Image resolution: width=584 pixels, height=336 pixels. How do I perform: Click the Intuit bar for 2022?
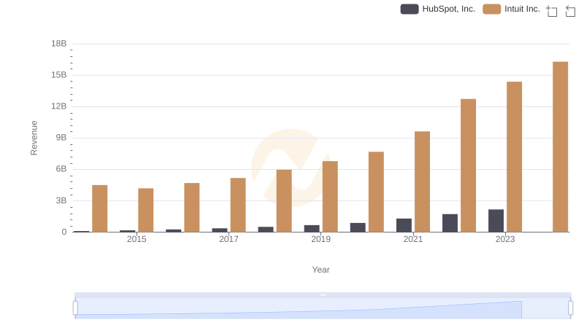pyautogui.click(x=468, y=165)
